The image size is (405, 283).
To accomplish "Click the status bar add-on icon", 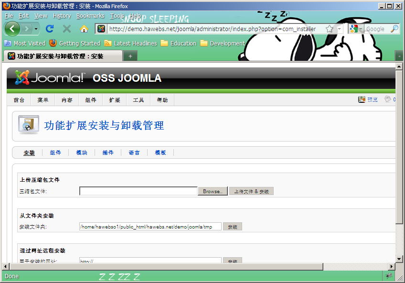I will 388,276.
